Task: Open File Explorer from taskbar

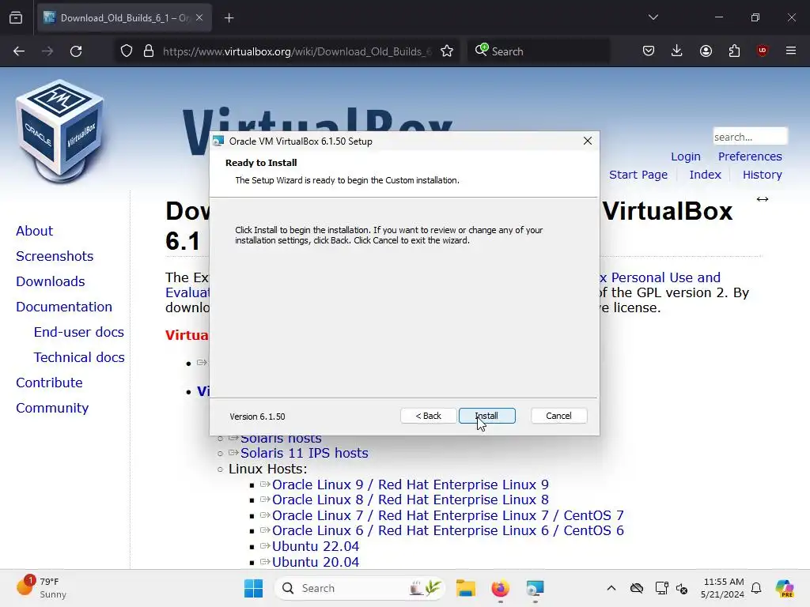Action: coord(465,588)
